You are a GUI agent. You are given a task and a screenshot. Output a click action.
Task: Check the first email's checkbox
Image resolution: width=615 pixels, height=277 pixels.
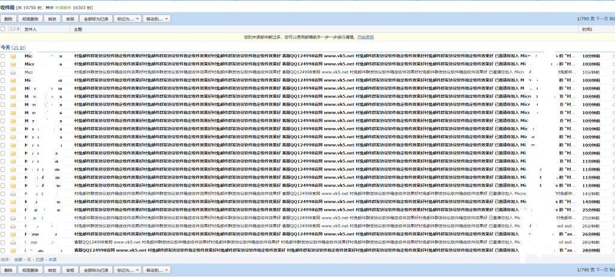pos(4,56)
